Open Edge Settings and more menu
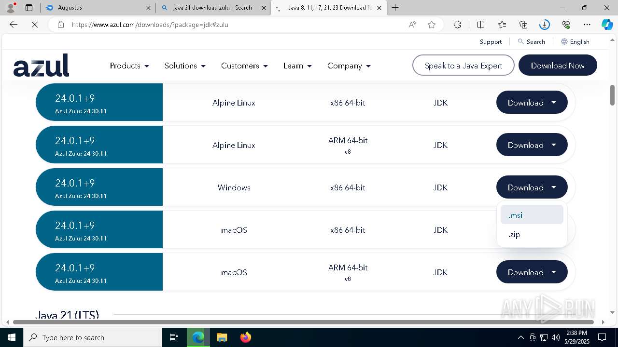 [x=587, y=25]
